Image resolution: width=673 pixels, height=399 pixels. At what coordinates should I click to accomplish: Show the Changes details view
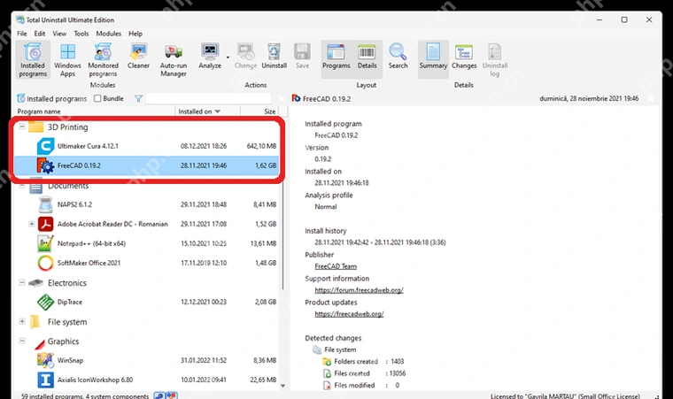[x=464, y=57]
